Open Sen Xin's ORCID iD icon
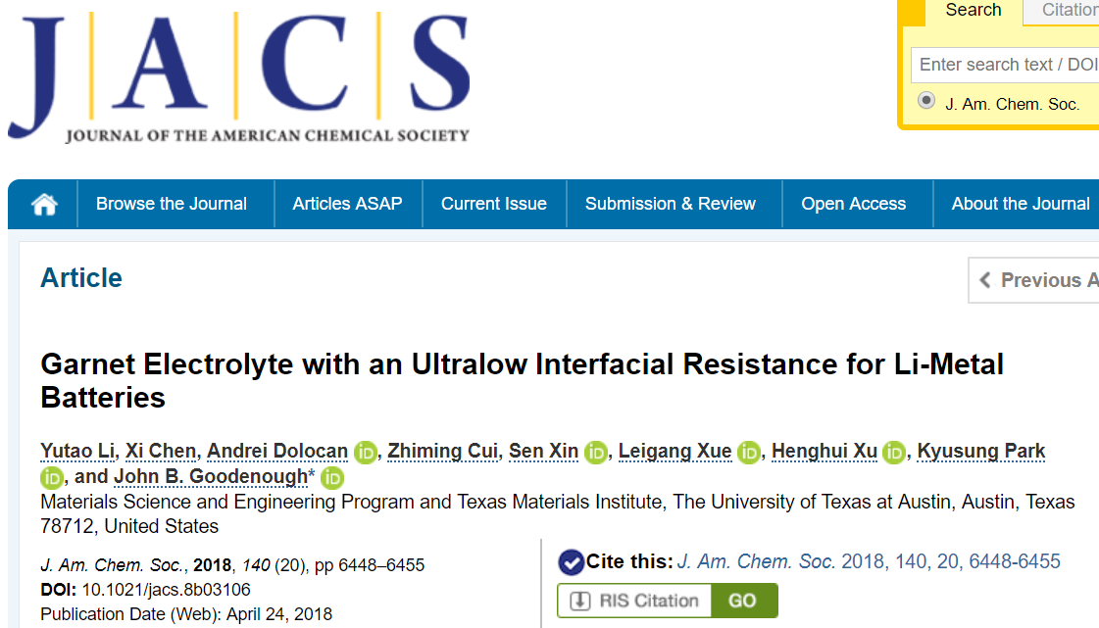The image size is (1099, 628). tap(596, 453)
